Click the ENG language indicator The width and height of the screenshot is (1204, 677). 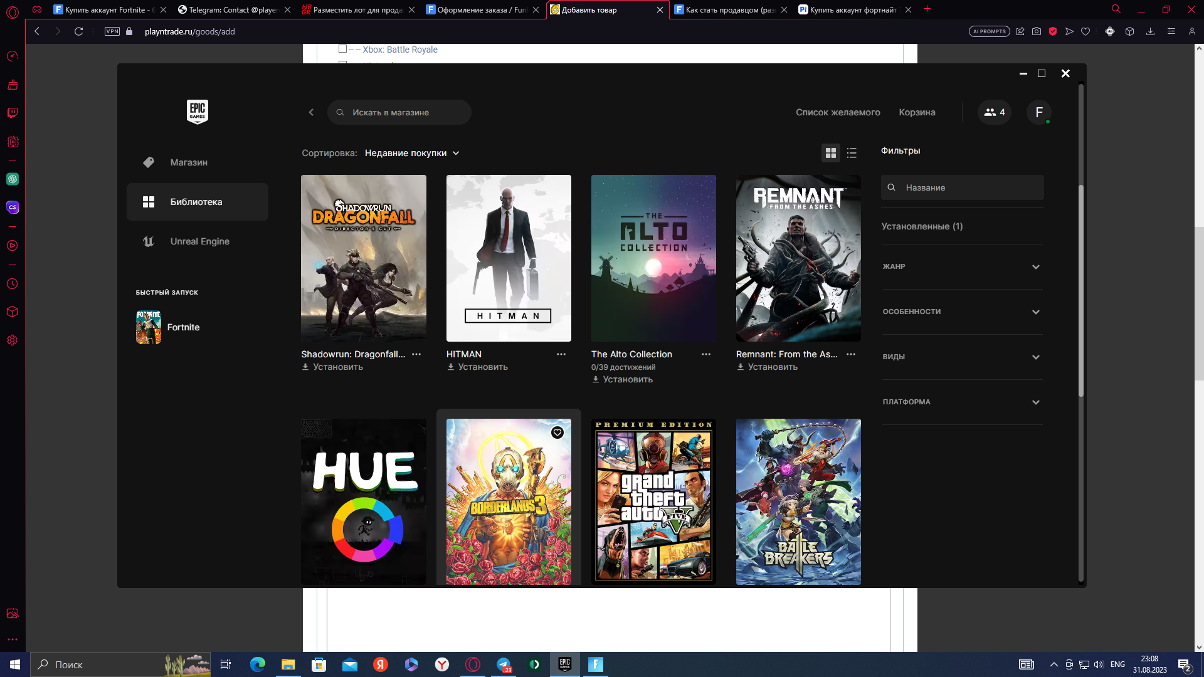point(1117,664)
